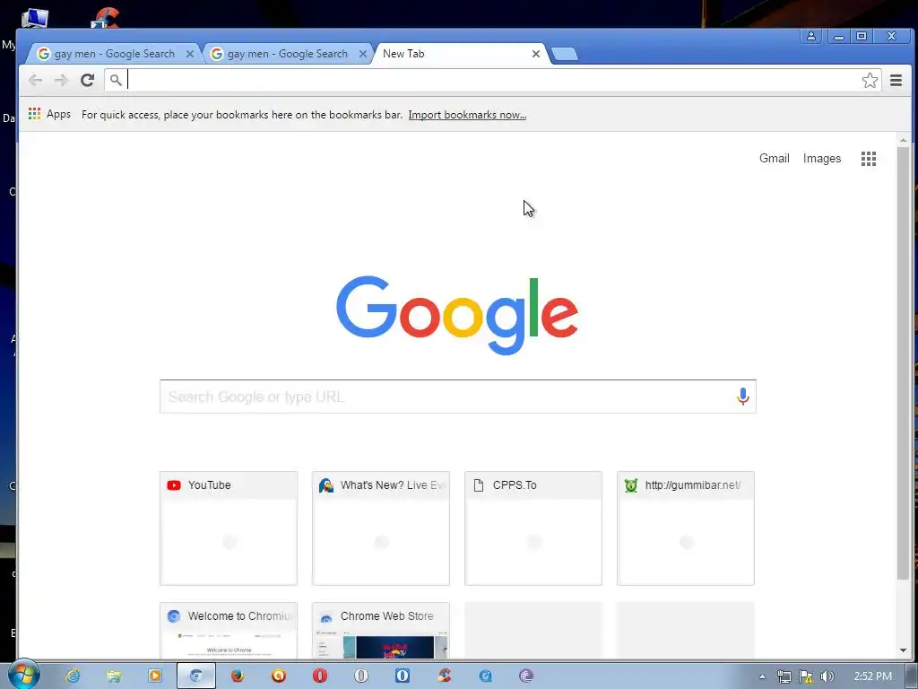Click the page scrollbar down arrow

click(903, 650)
